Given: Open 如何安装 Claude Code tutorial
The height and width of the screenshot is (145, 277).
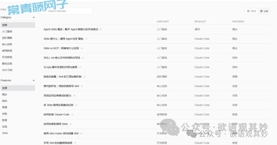Looking at the screenshot, I should [x=56, y=115].
